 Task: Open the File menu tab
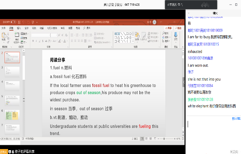[3, 28]
